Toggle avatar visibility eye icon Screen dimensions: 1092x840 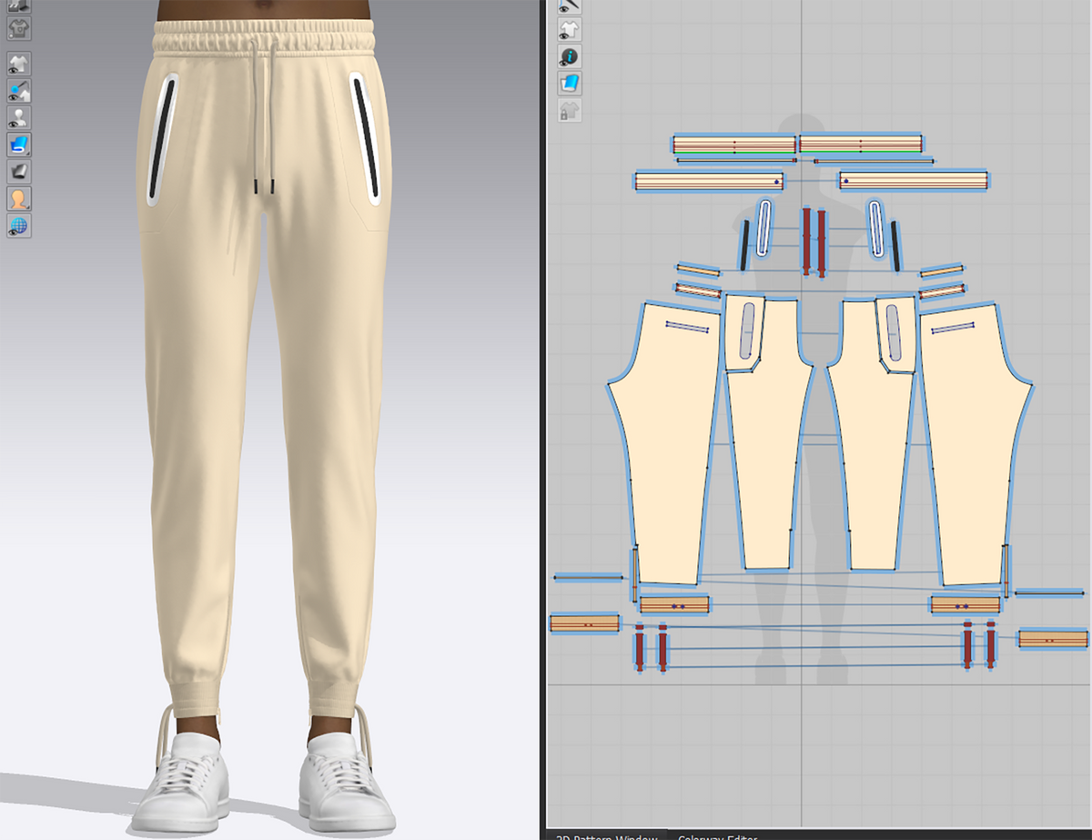point(19,117)
